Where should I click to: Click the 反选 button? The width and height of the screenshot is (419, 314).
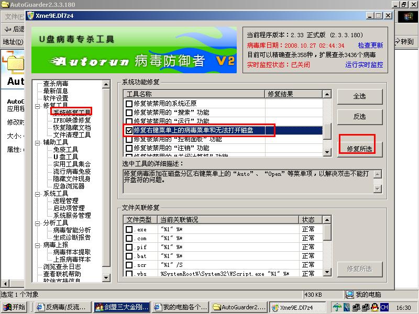[x=360, y=117]
